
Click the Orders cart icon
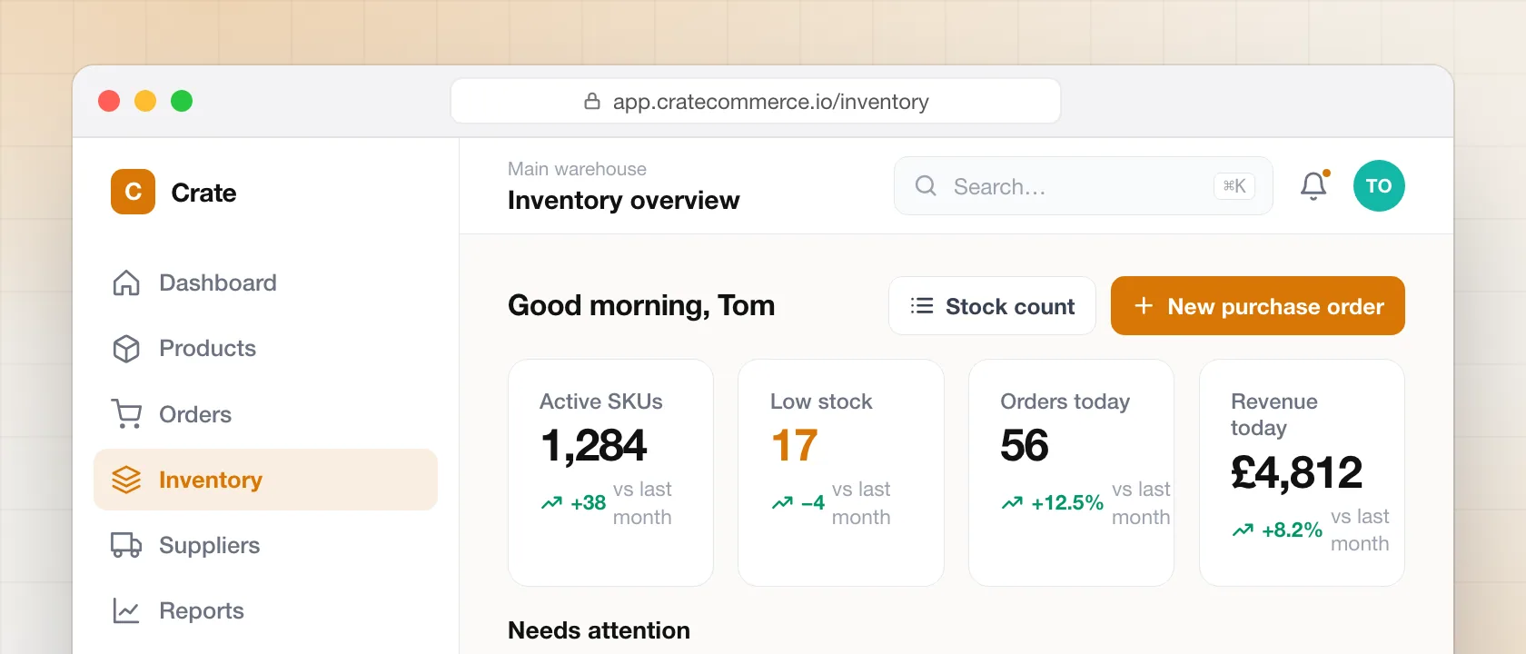[x=126, y=414]
